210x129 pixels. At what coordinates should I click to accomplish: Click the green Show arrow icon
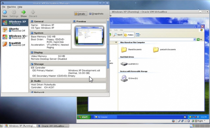[x=23, y=12]
